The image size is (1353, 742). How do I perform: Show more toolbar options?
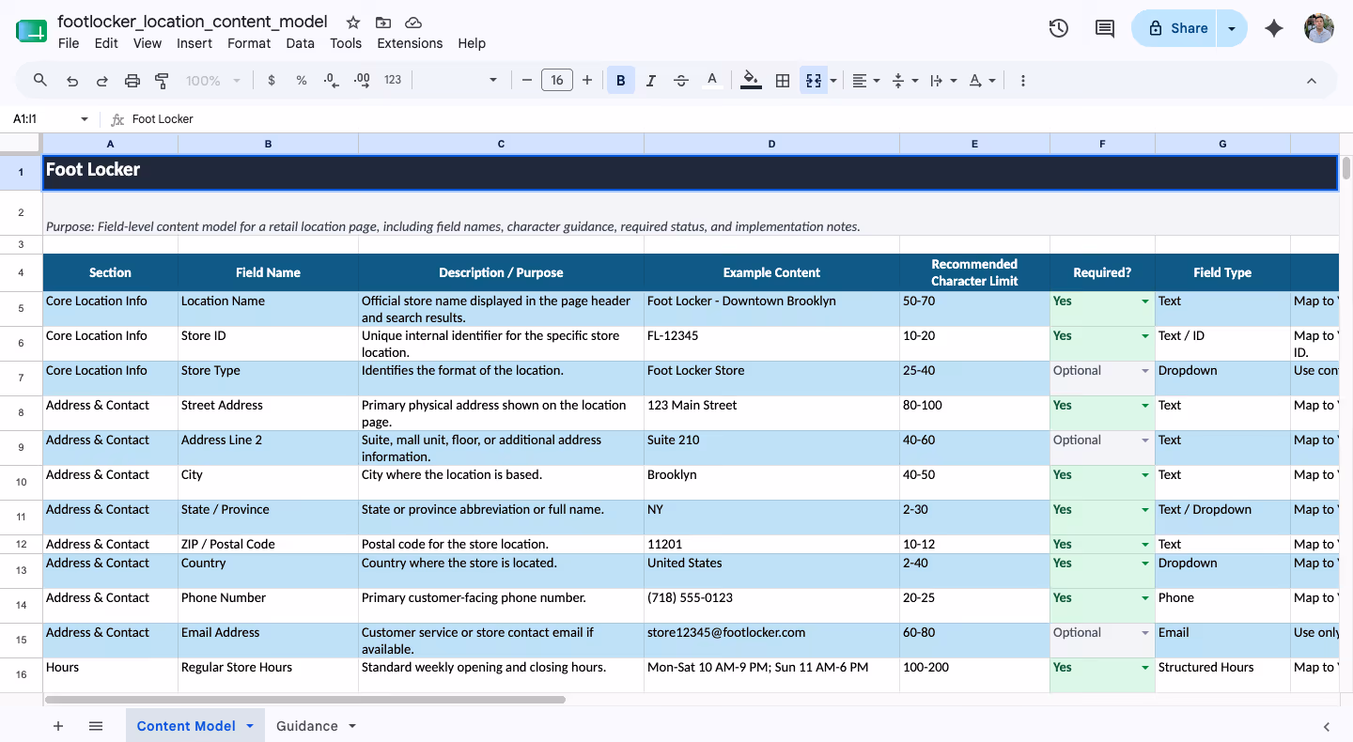click(x=1023, y=81)
